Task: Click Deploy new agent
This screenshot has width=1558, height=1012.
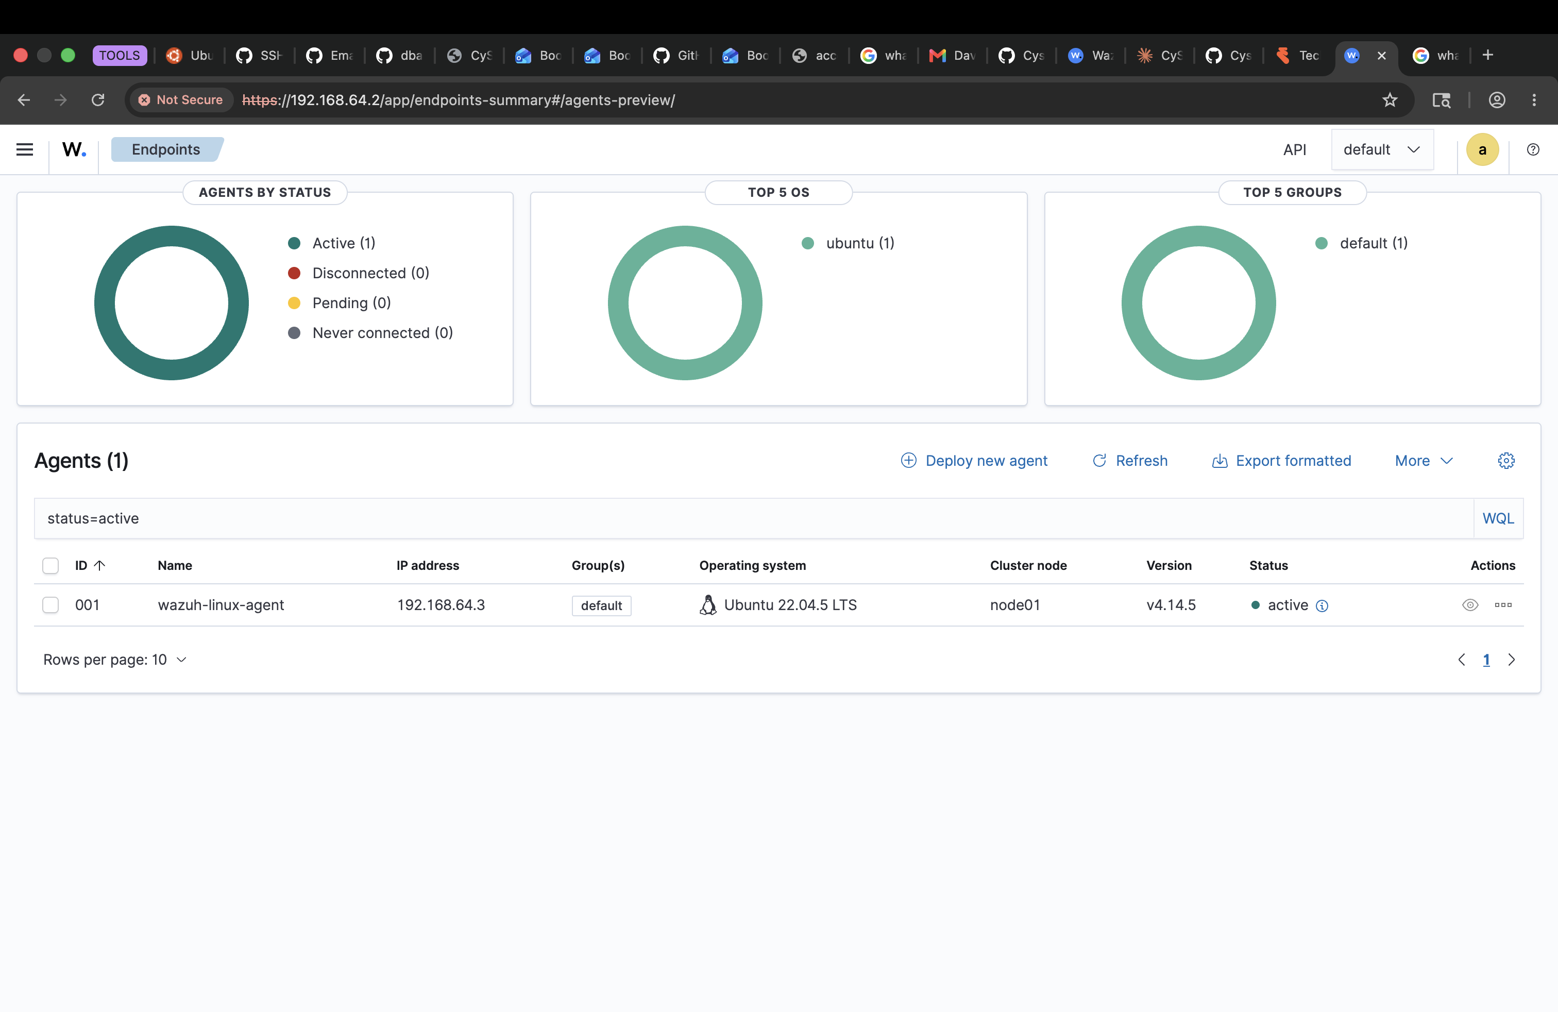Action: coord(974,461)
